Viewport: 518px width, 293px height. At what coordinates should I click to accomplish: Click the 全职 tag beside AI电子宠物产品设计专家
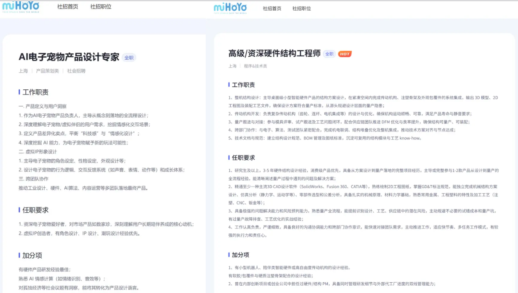point(129,58)
